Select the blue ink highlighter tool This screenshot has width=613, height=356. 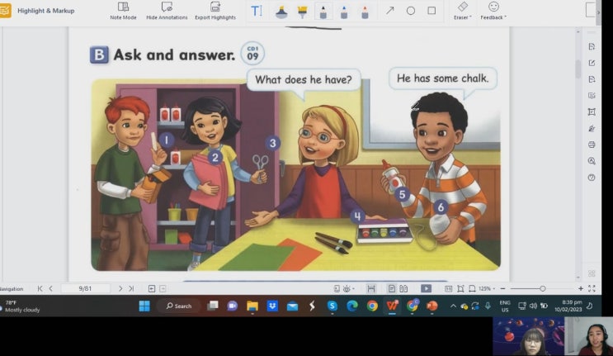click(x=281, y=12)
